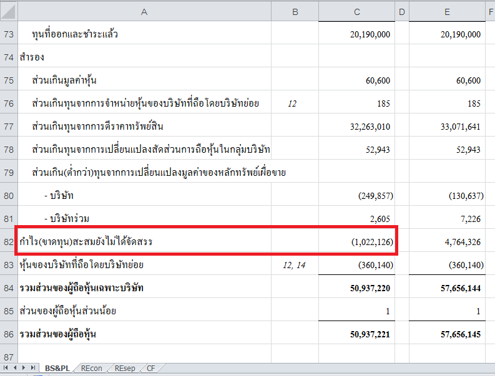Select row 86 header

[9, 334]
